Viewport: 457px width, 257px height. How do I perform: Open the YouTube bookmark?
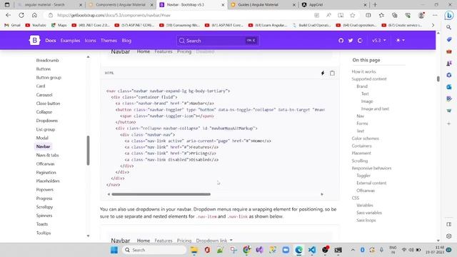tap(36, 26)
